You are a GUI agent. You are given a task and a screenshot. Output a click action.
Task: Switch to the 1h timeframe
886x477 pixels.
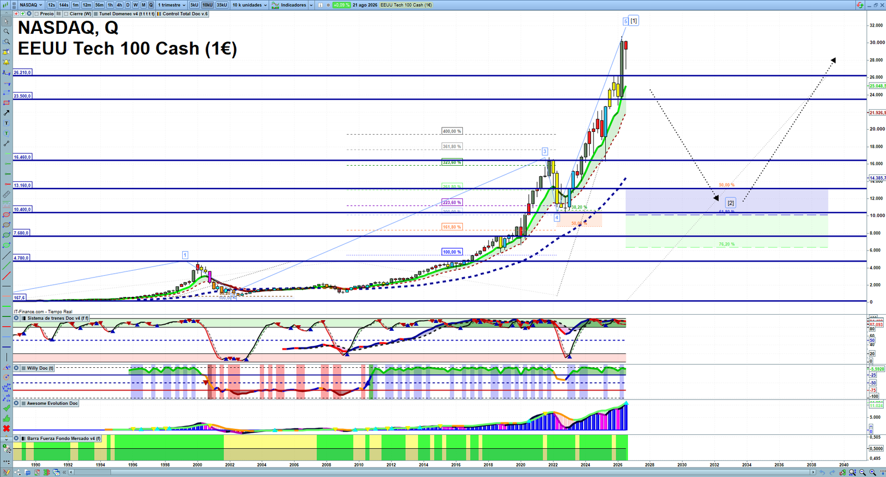pos(110,5)
